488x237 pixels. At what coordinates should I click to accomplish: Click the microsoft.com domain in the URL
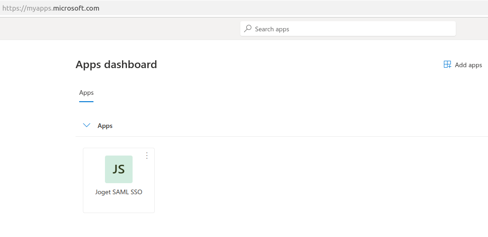[x=76, y=8]
